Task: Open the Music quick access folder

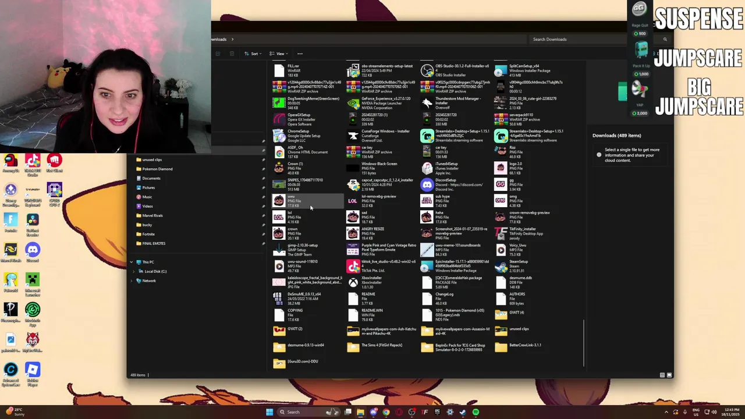Action: tap(147, 197)
